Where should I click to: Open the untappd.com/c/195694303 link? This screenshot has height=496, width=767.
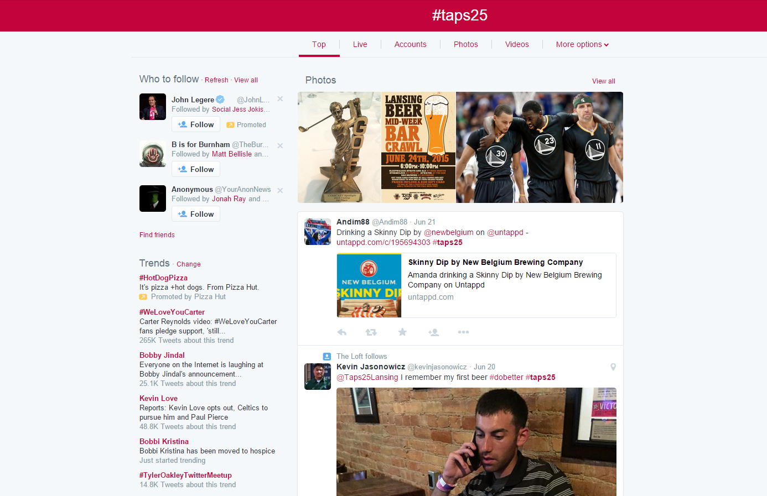click(x=384, y=242)
